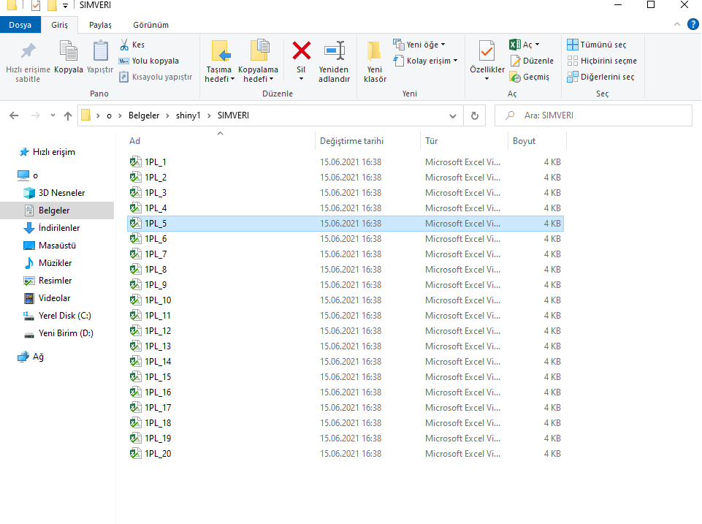Image resolution: width=702 pixels, height=524 pixels.
Task: Open recent locations dropdown arrow
Action: click(53, 115)
